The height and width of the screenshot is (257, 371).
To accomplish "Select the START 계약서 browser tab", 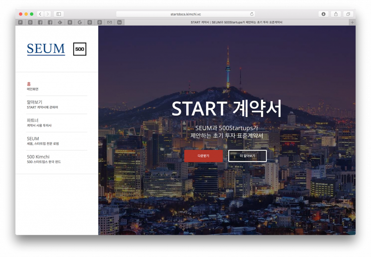I will coord(237,22).
